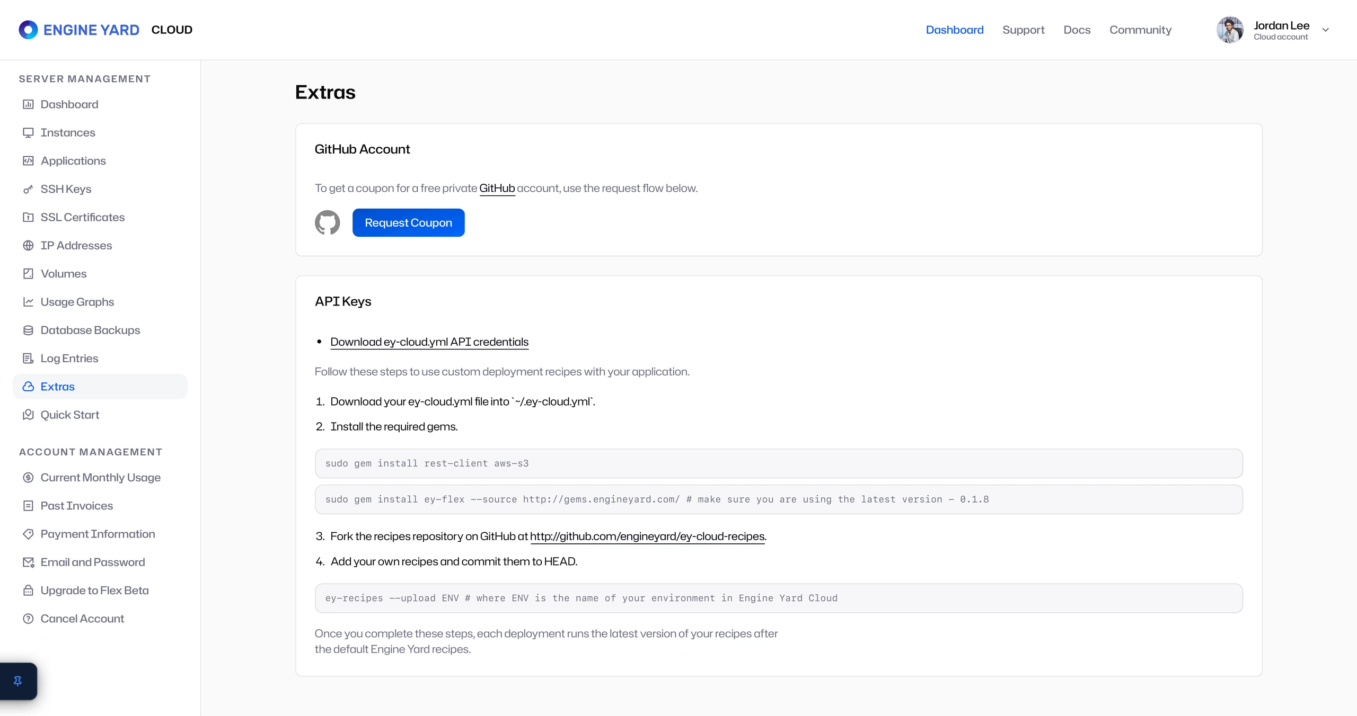Go to Docs in the top navigation
The width and height of the screenshot is (1357, 716).
coord(1077,30)
